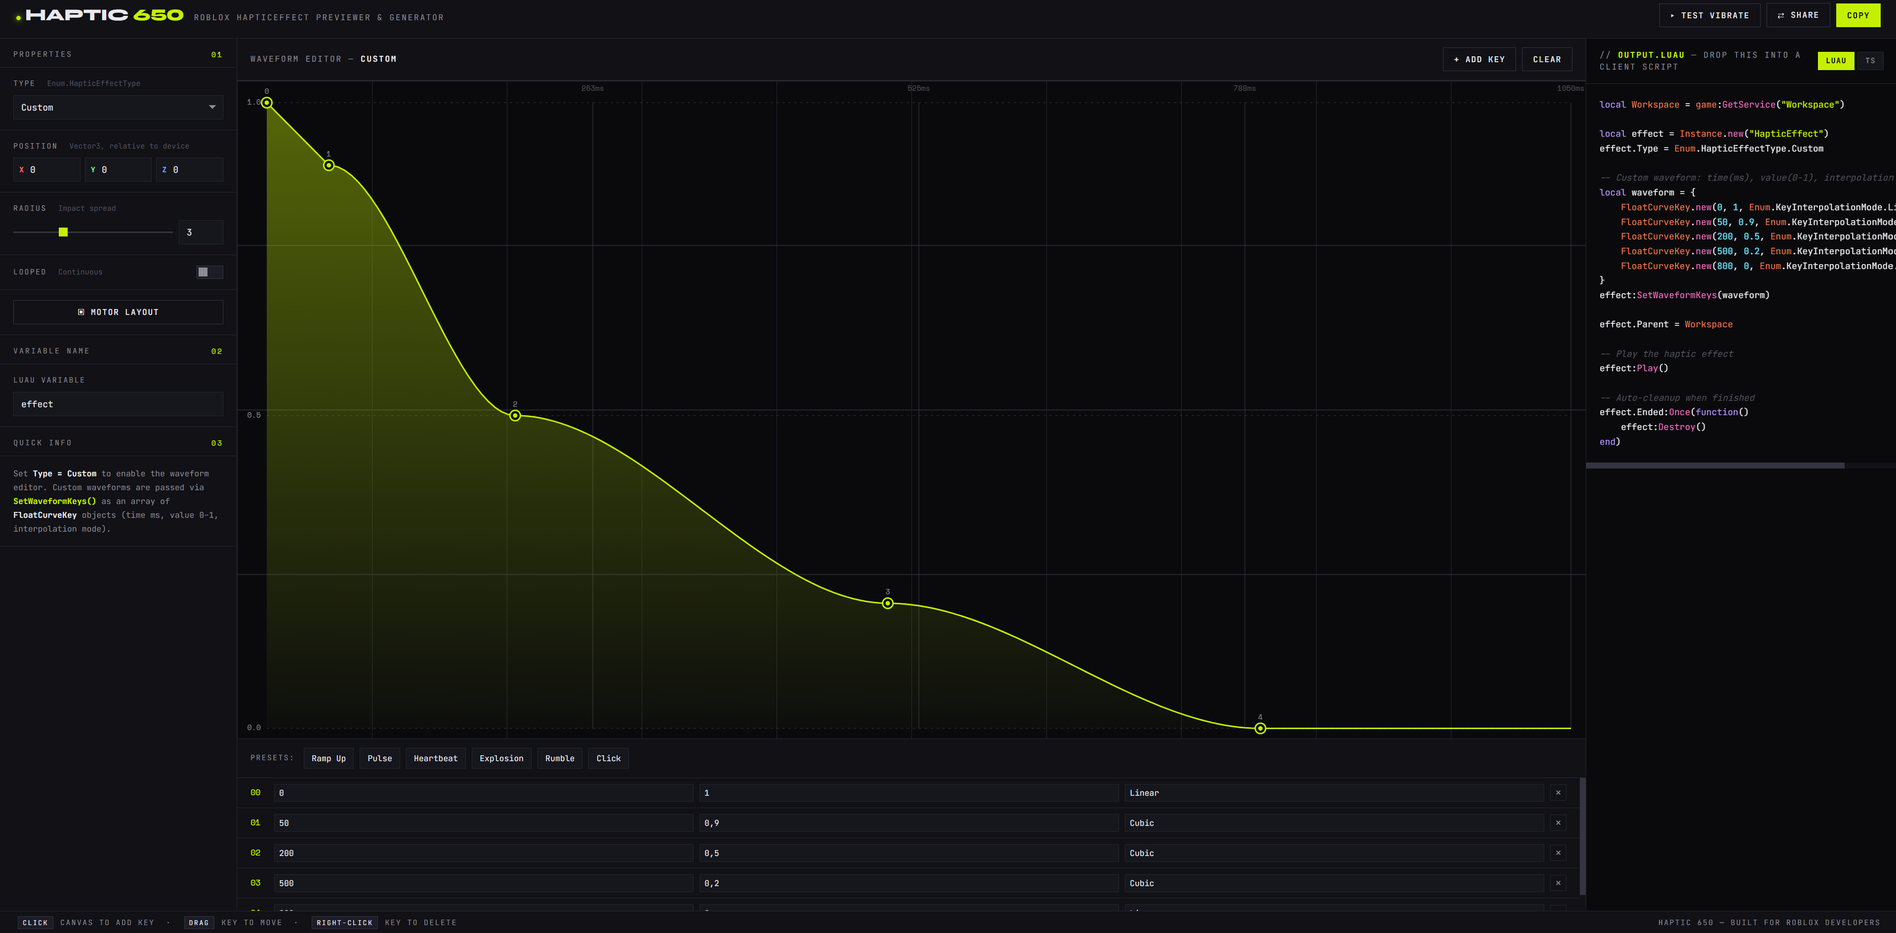The image size is (1896, 933).
Task: Open interpolation dropdown for row 00 showing Linear
Action: 1334,793
